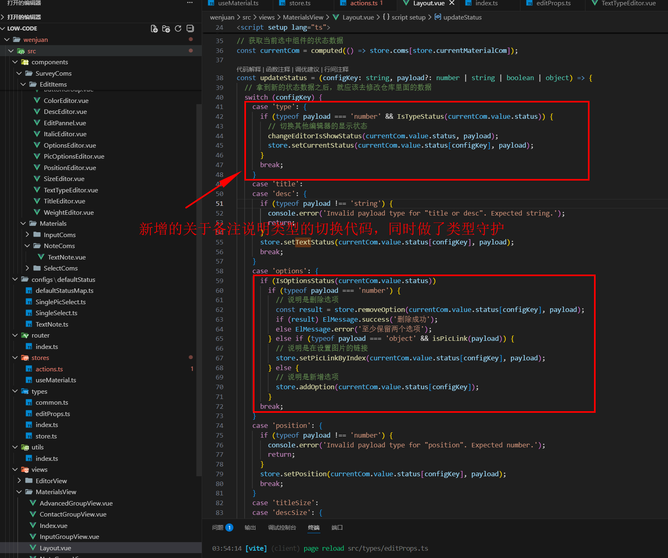Open the 终端 panel tab

[x=313, y=527]
